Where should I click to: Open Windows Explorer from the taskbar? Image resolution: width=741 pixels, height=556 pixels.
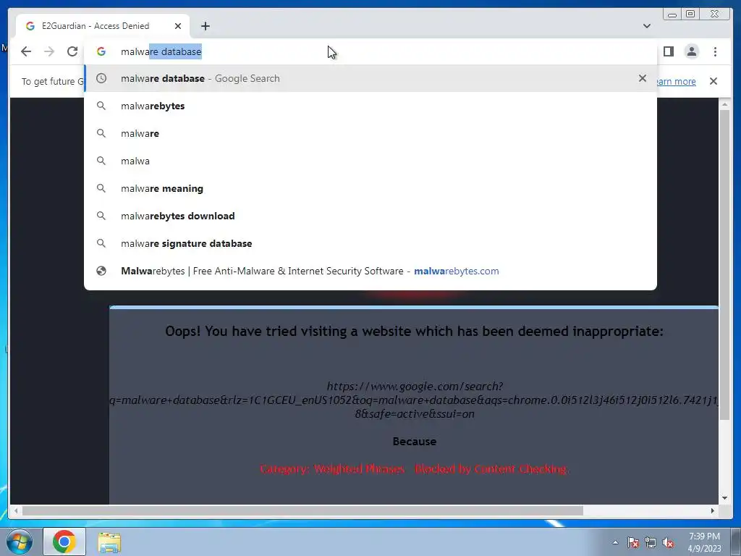(x=109, y=542)
